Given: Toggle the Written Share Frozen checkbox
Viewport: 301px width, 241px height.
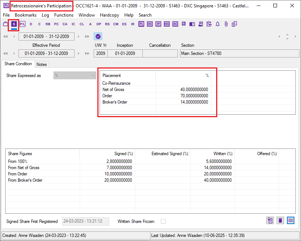Looking at the screenshot, I should 163,221.
